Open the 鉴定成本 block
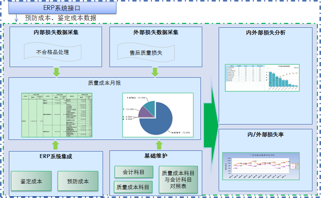This screenshot has height=198, width=321. click(x=31, y=181)
